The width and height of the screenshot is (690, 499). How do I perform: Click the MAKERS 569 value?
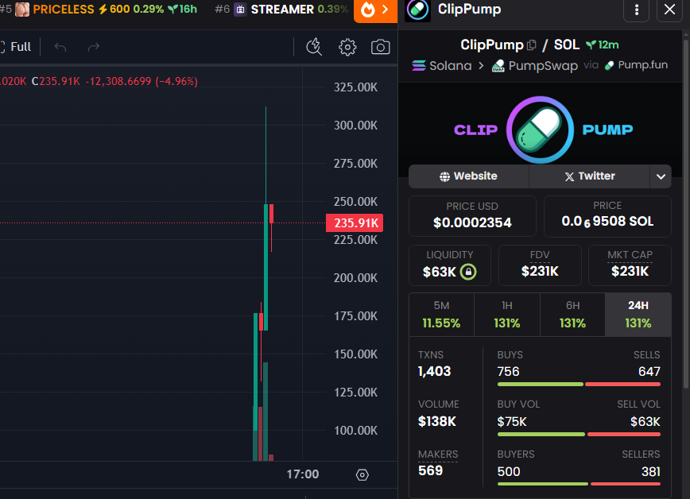(x=430, y=471)
